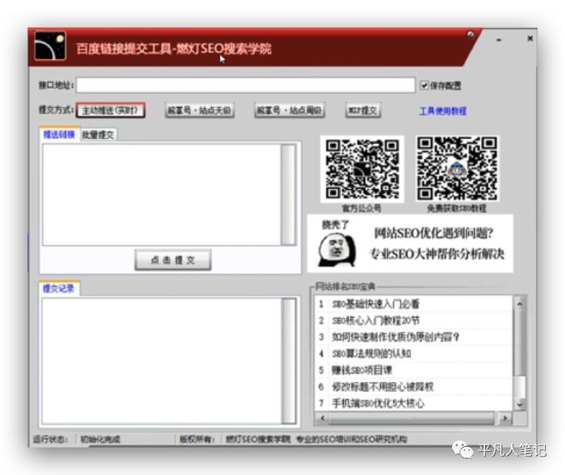Select 主动推送(实时) submit method
The height and width of the screenshot is (475, 565).
(x=111, y=110)
